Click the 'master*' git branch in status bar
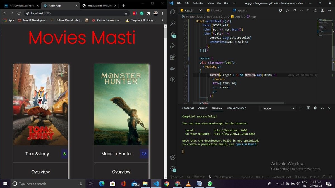The image size is (335, 188). [x=177, y=177]
